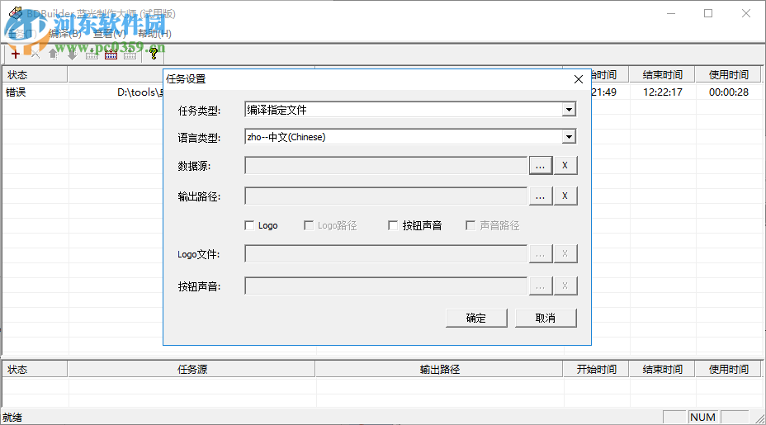Clear the 按钮声音 field with X button

tap(565, 286)
